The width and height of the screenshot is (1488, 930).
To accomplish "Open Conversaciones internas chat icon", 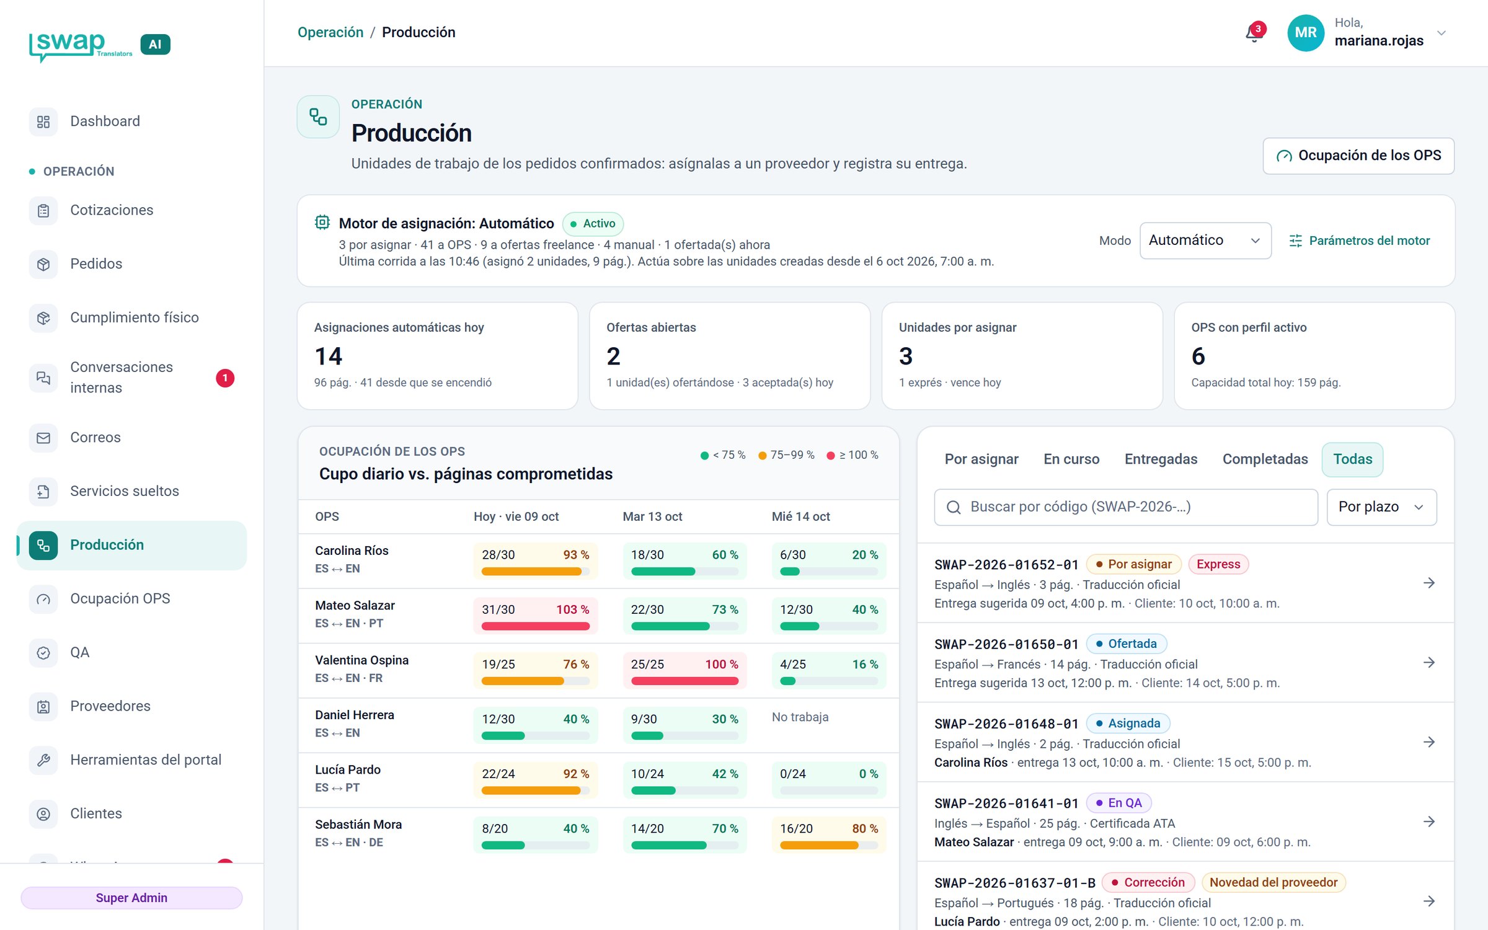I will (43, 378).
